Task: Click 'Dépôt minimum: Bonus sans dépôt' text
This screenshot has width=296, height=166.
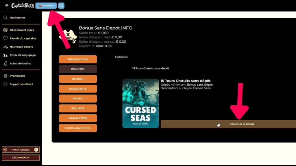Action: [187, 85]
